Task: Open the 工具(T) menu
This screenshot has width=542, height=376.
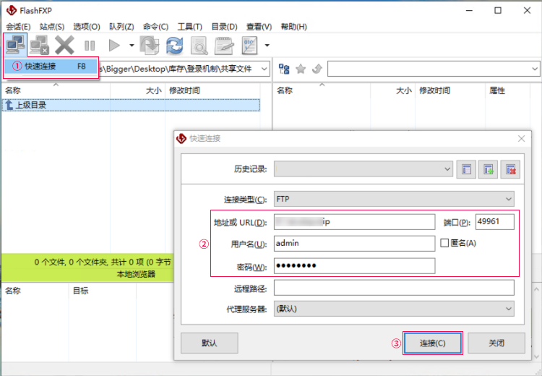Action: 190,27
